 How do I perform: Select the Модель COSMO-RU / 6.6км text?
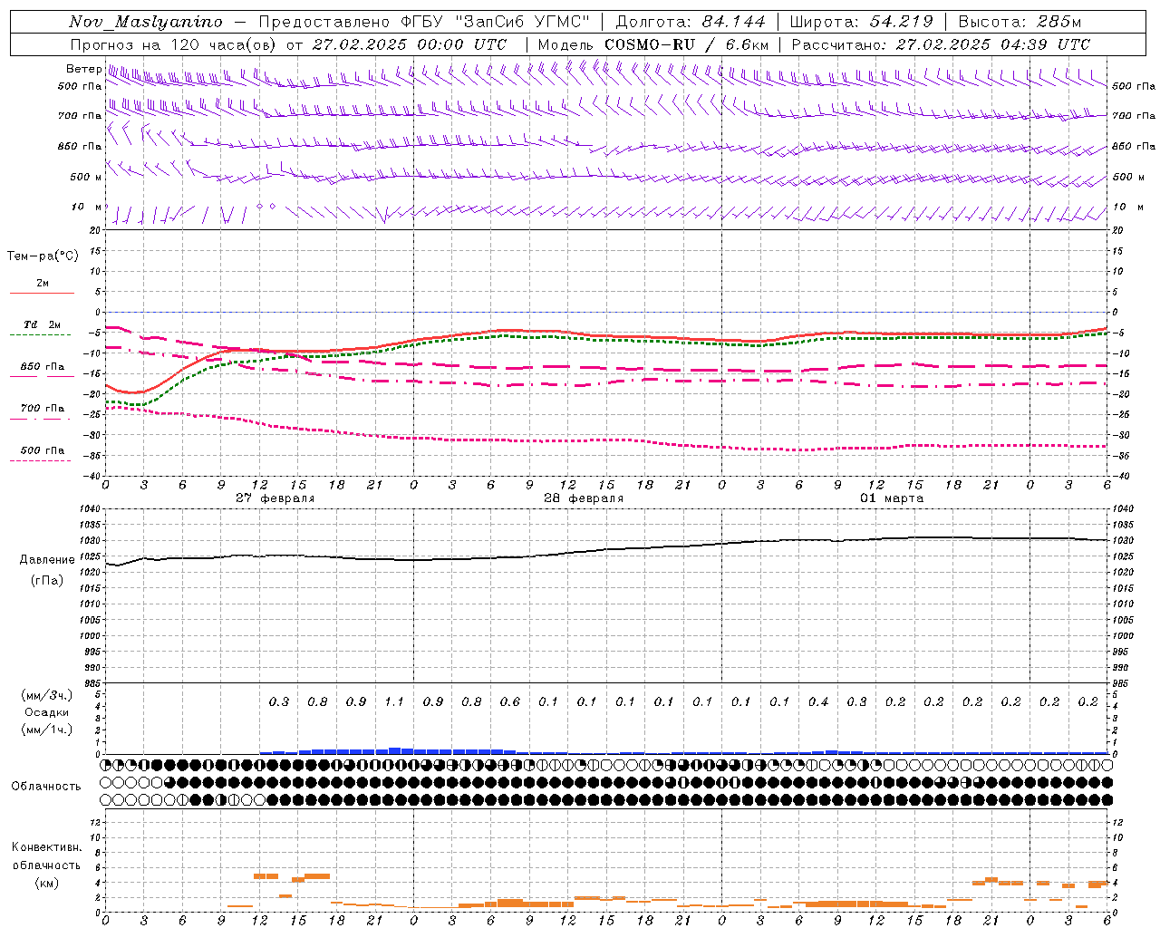click(652, 44)
